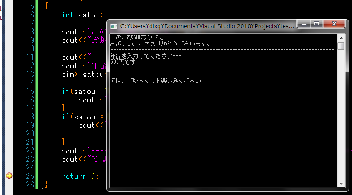The width and height of the screenshot is (352, 195).
Task: Click line number 6 in the gutter
Action: click(x=32, y=15)
